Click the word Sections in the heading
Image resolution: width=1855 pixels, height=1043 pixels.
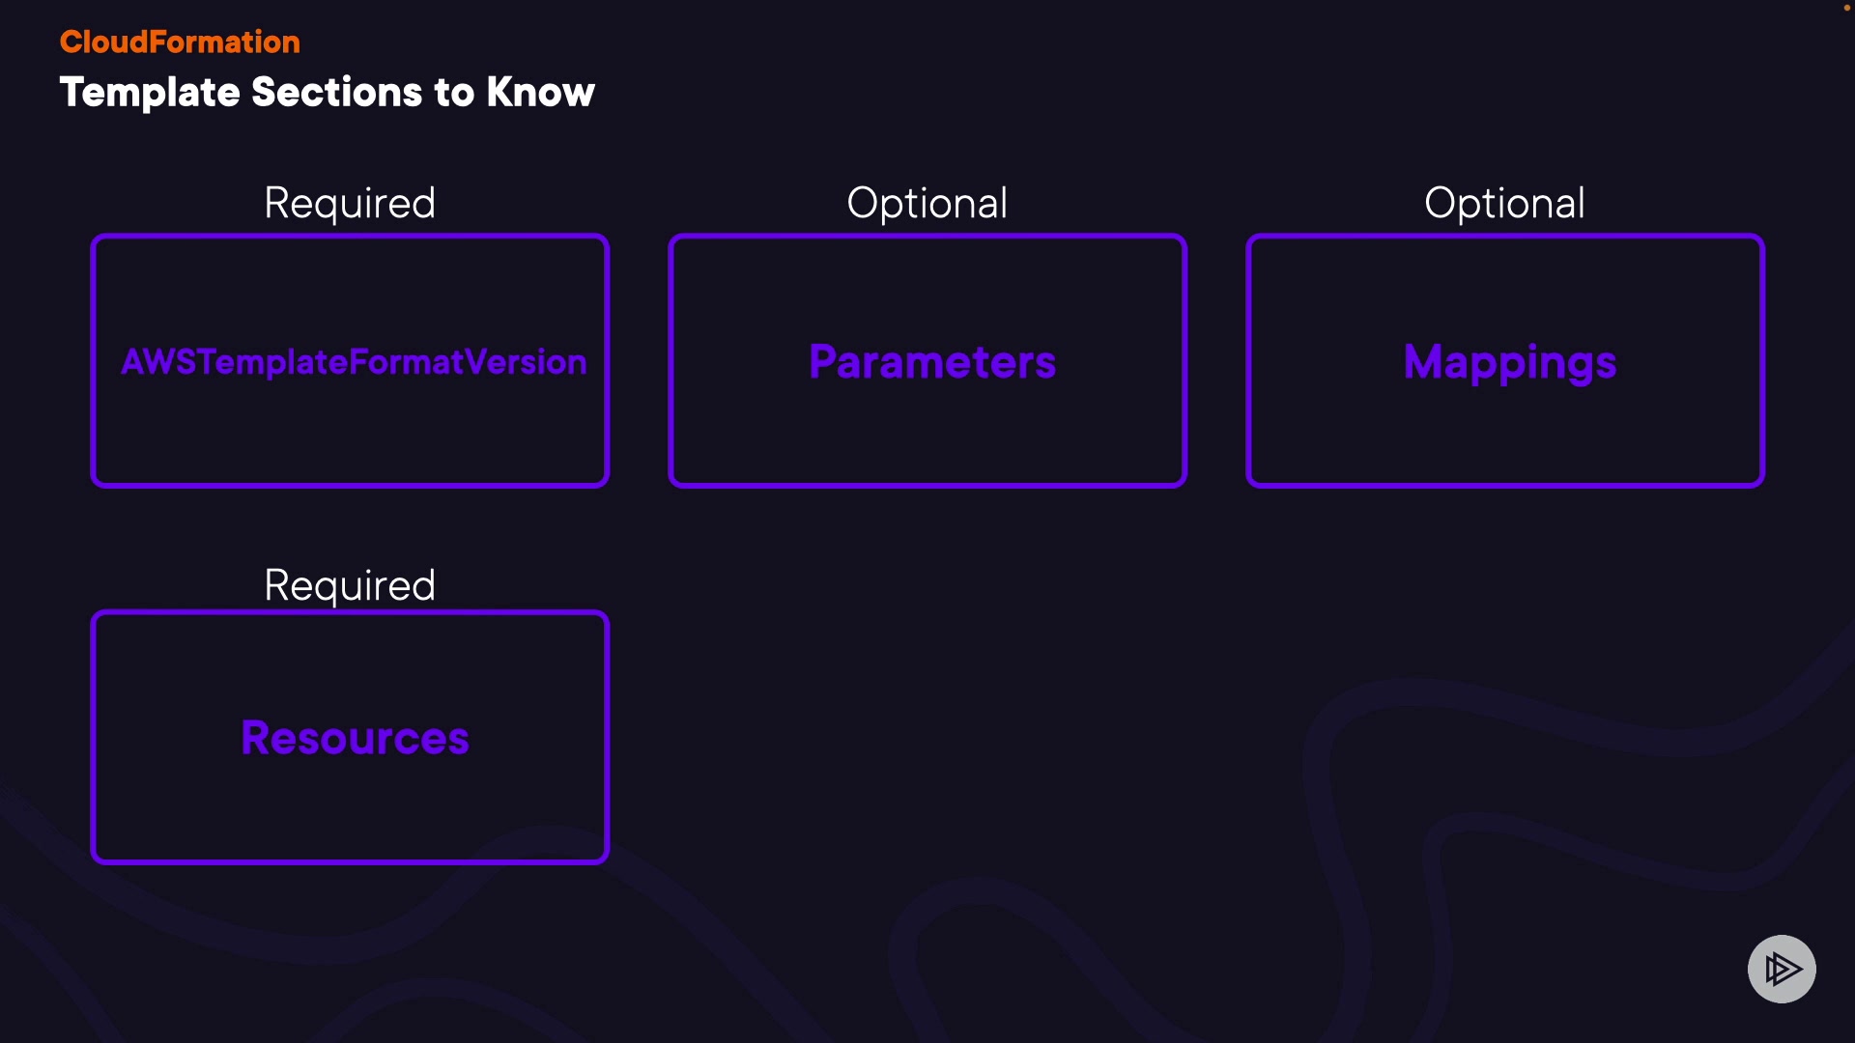(x=336, y=93)
